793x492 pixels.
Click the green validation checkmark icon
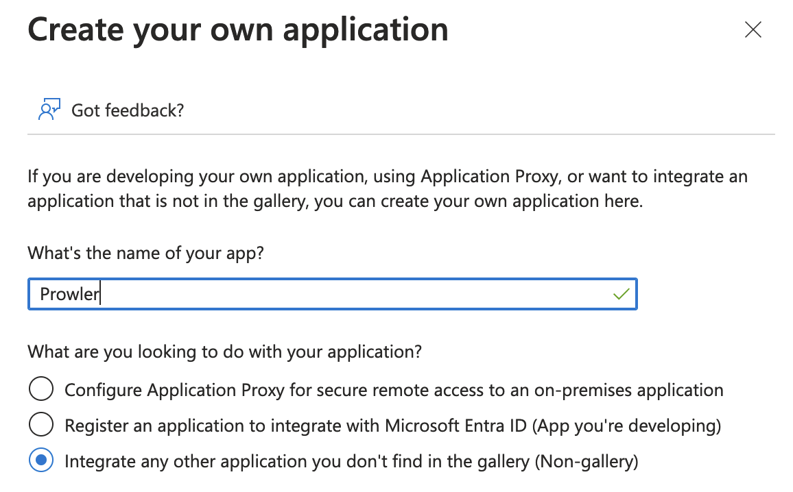click(x=621, y=293)
